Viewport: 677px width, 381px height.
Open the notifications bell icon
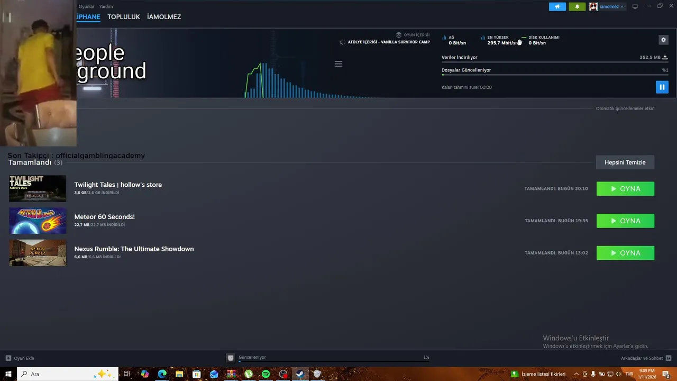(x=577, y=7)
